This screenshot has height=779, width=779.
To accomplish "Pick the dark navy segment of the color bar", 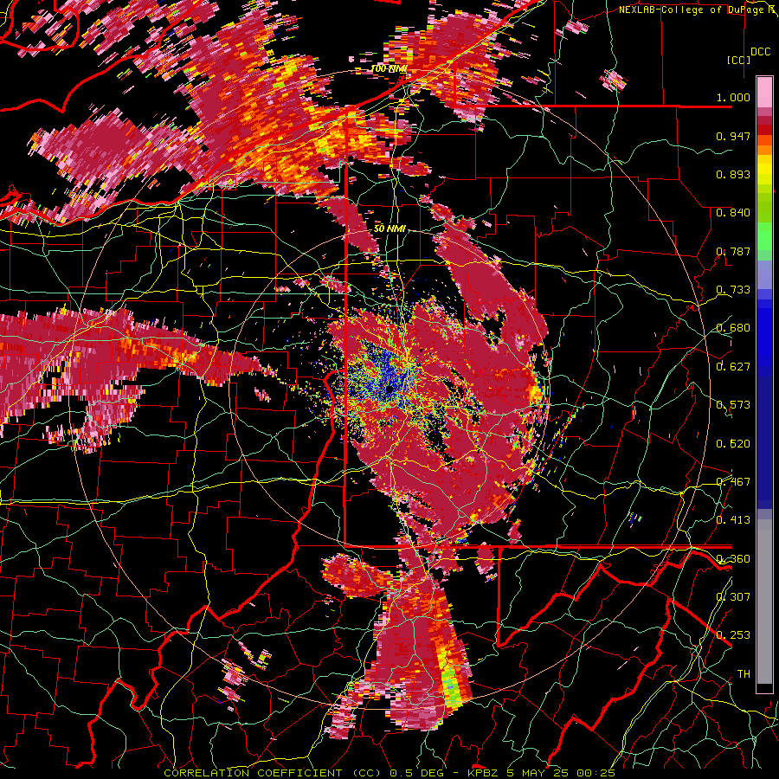I will 764,440.
